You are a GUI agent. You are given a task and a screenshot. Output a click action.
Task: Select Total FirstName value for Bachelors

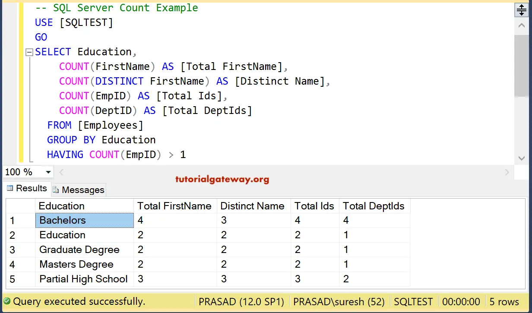tap(175, 220)
